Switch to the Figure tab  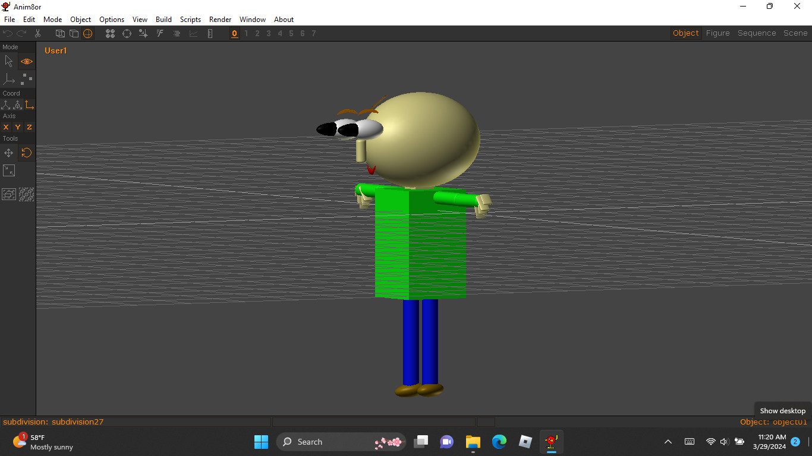(717, 33)
